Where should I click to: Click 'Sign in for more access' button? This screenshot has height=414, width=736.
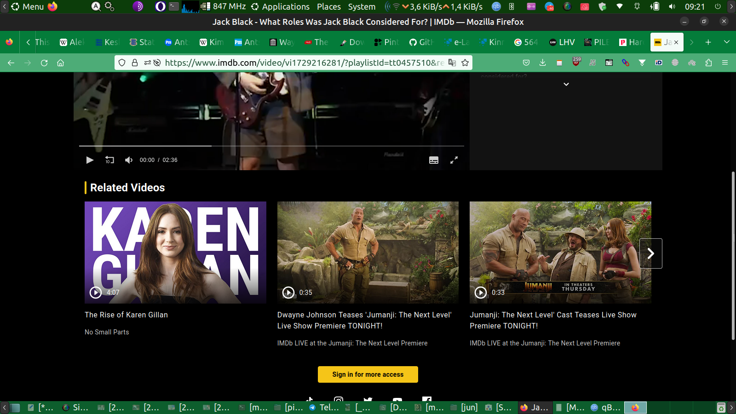pos(368,374)
